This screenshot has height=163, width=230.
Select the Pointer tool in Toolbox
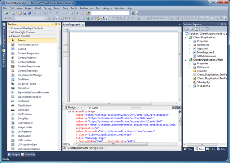tap(32, 40)
